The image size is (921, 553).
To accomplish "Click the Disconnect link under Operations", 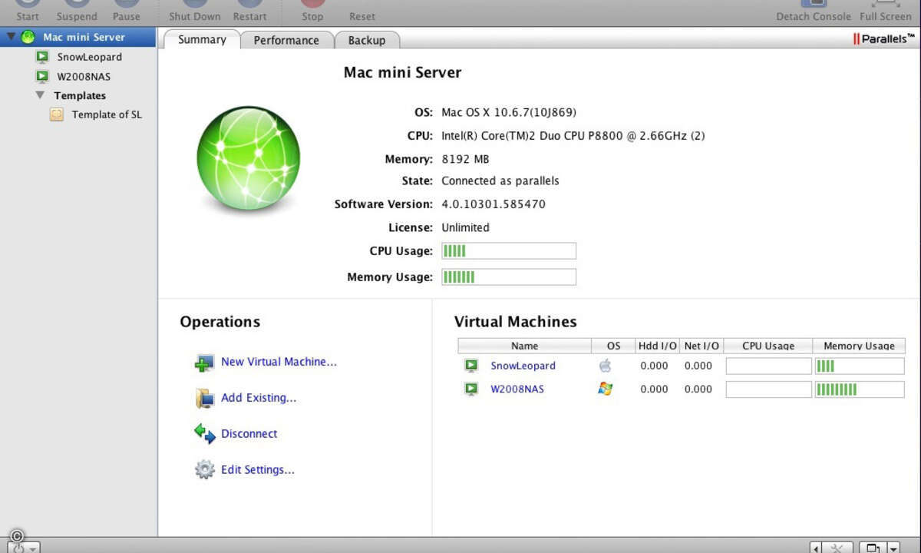I will [249, 434].
